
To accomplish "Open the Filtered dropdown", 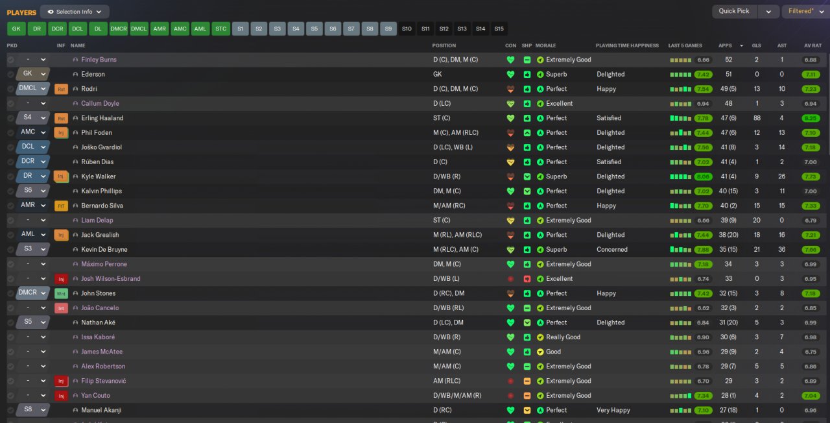I will 805,12.
